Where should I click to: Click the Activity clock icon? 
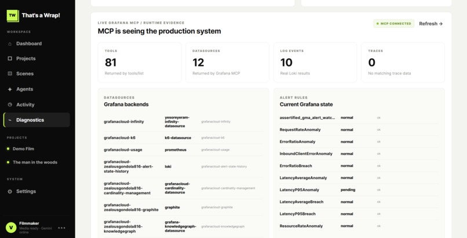point(10,105)
